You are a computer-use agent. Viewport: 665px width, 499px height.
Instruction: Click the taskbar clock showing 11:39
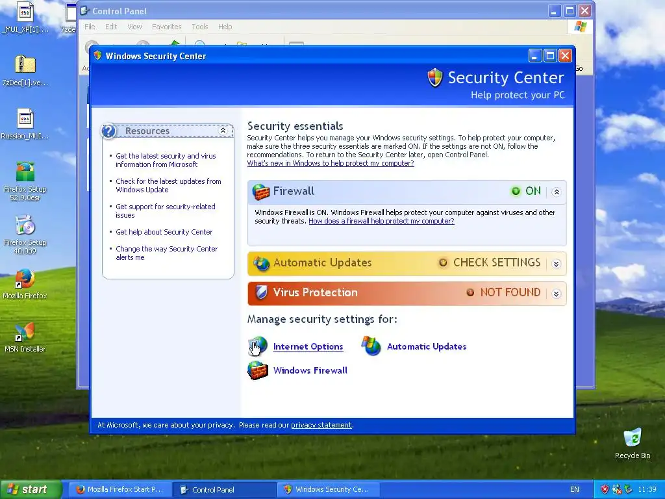[x=647, y=489]
